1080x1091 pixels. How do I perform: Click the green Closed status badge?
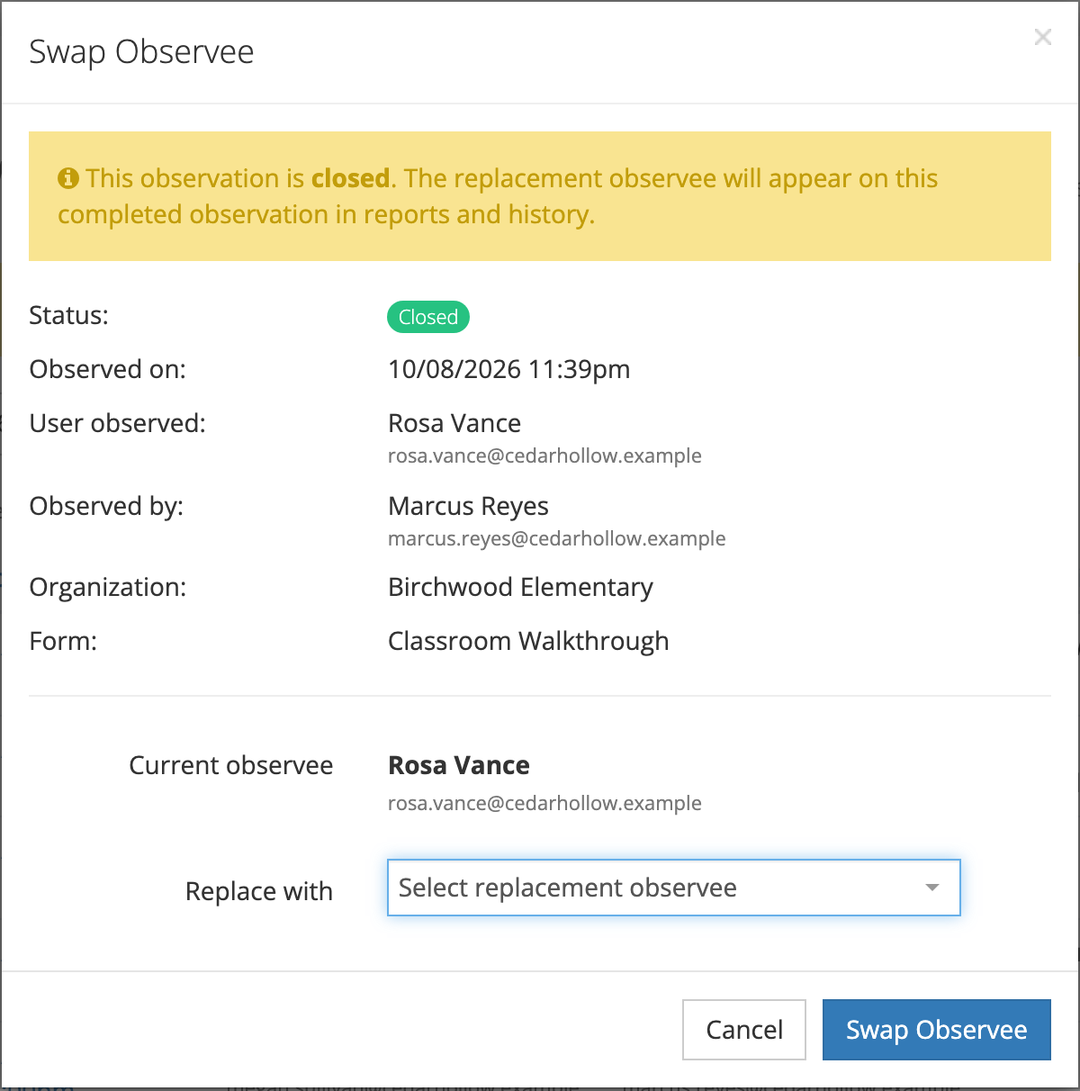click(x=428, y=317)
